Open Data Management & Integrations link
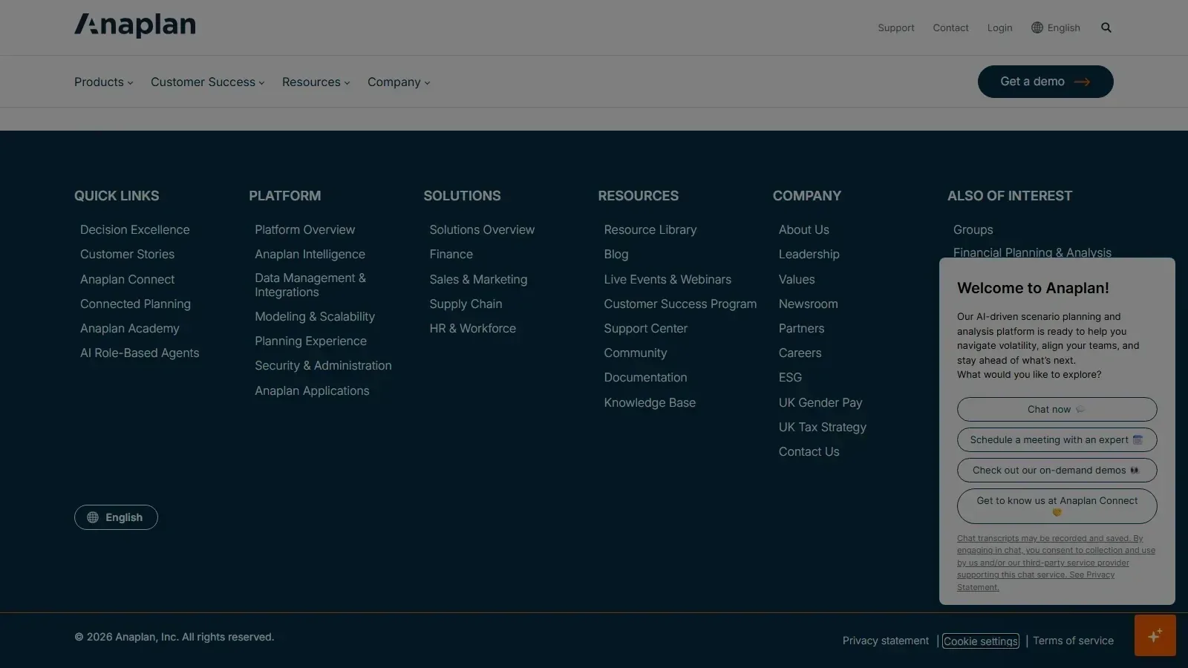Screen dimensions: 1188x668 [x=310, y=285]
